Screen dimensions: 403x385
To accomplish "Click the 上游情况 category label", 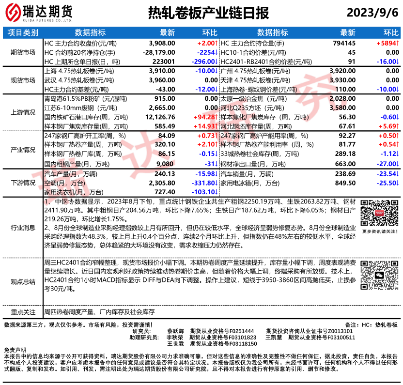I will pyautogui.click(x=23, y=112).
